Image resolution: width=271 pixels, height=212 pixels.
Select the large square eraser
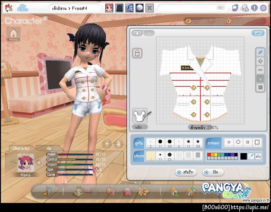pyautogui.click(x=257, y=142)
